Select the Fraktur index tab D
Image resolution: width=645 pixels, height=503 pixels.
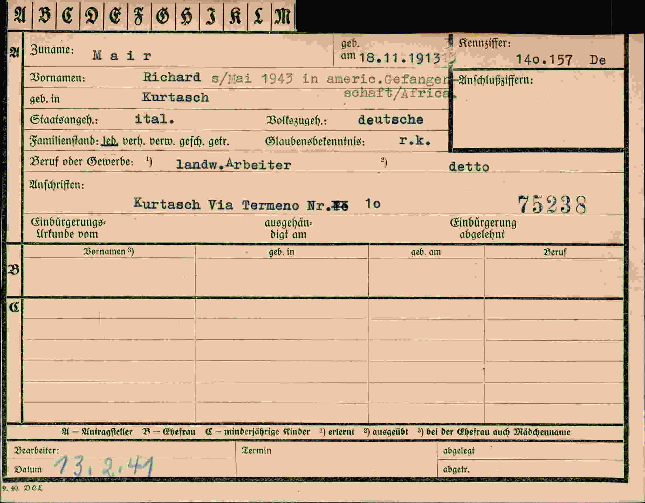(92, 15)
